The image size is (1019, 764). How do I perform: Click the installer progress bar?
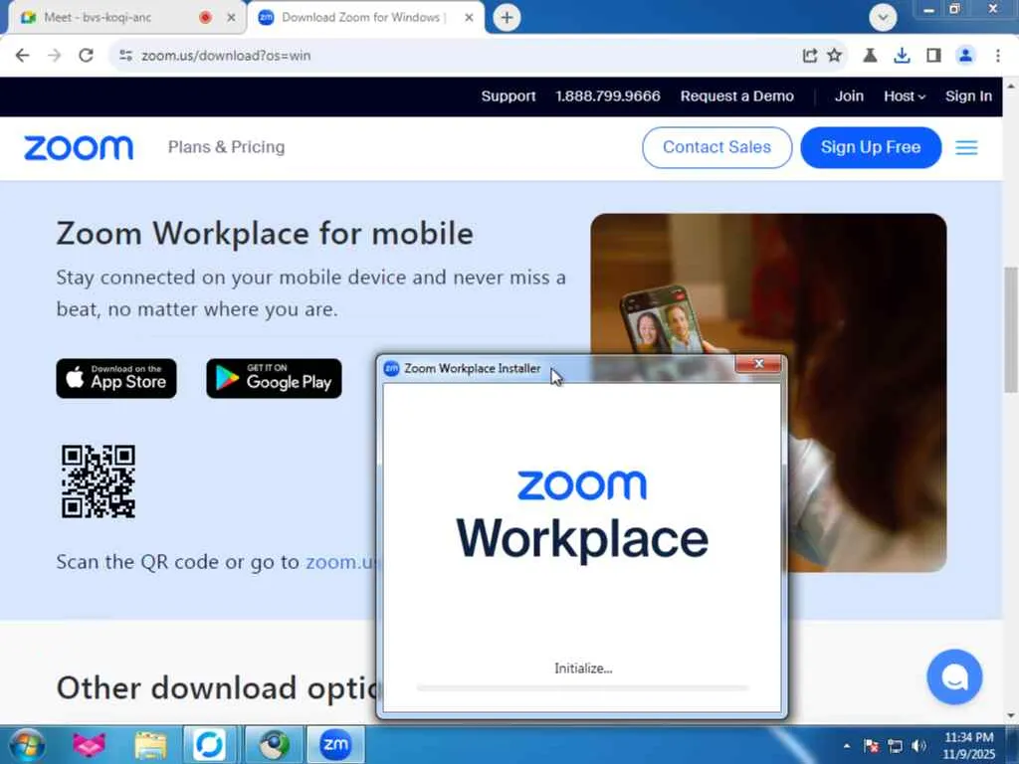pyautogui.click(x=582, y=687)
